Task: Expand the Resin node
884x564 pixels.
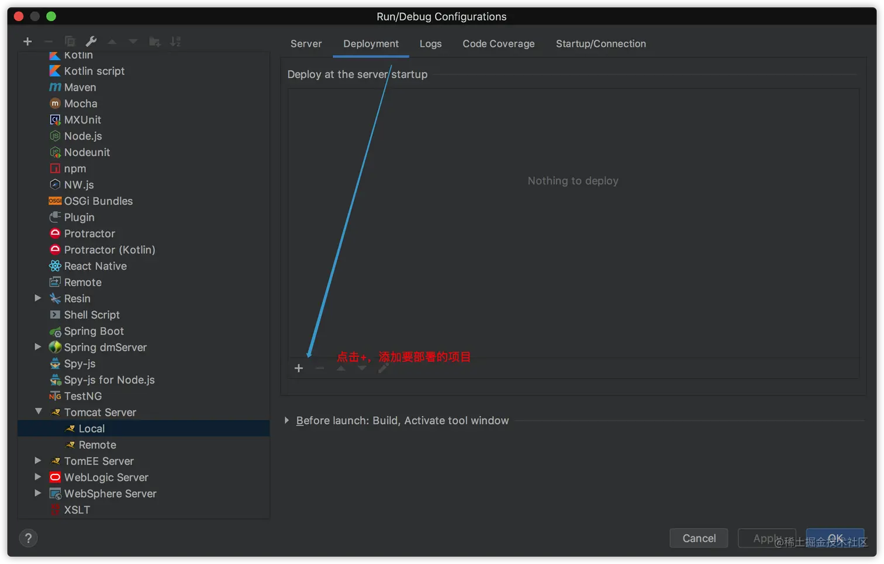Action: [x=38, y=298]
